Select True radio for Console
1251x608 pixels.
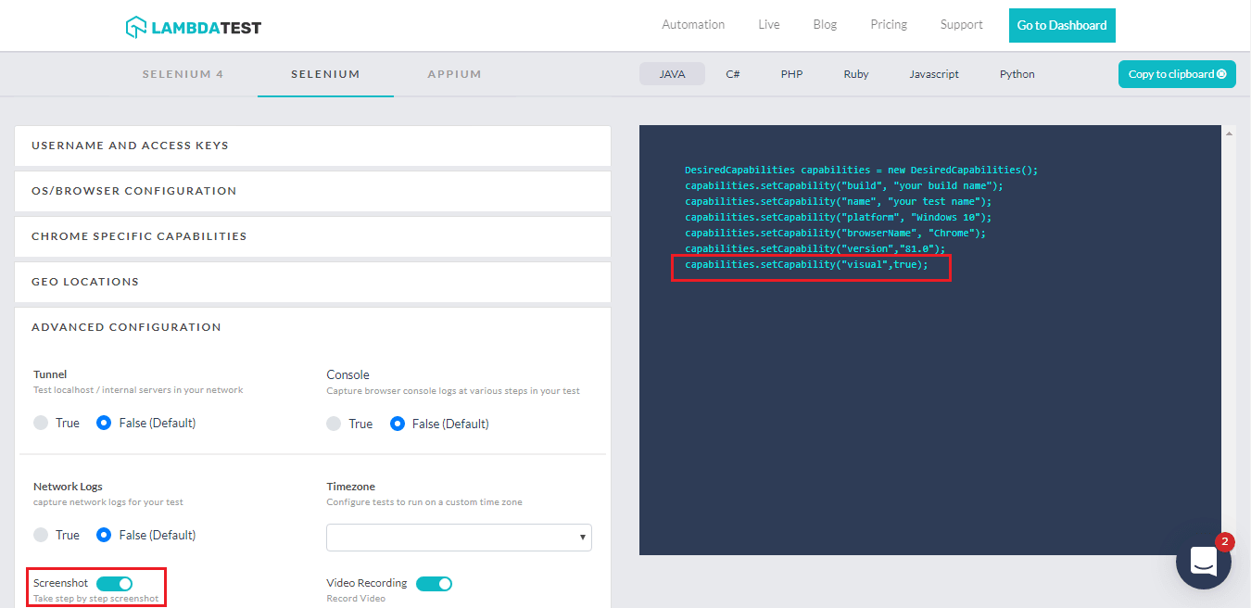pyautogui.click(x=334, y=424)
